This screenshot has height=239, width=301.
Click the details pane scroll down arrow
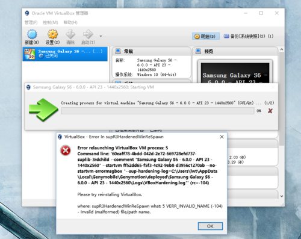(x=282, y=196)
